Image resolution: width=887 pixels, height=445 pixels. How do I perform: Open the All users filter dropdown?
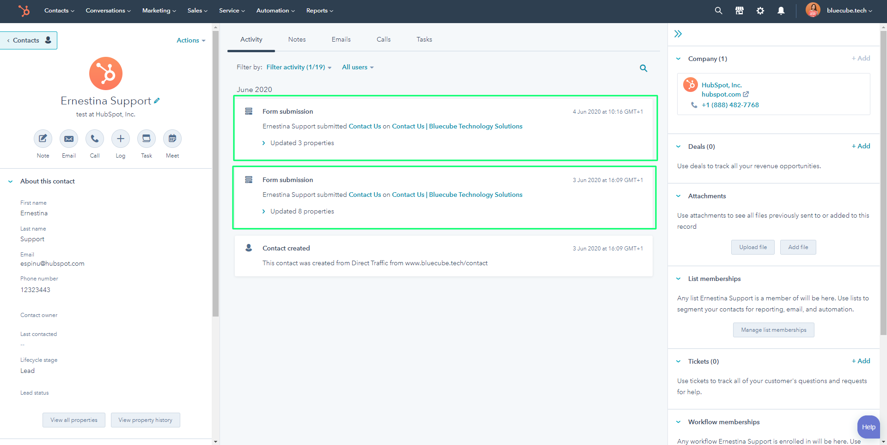point(358,67)
